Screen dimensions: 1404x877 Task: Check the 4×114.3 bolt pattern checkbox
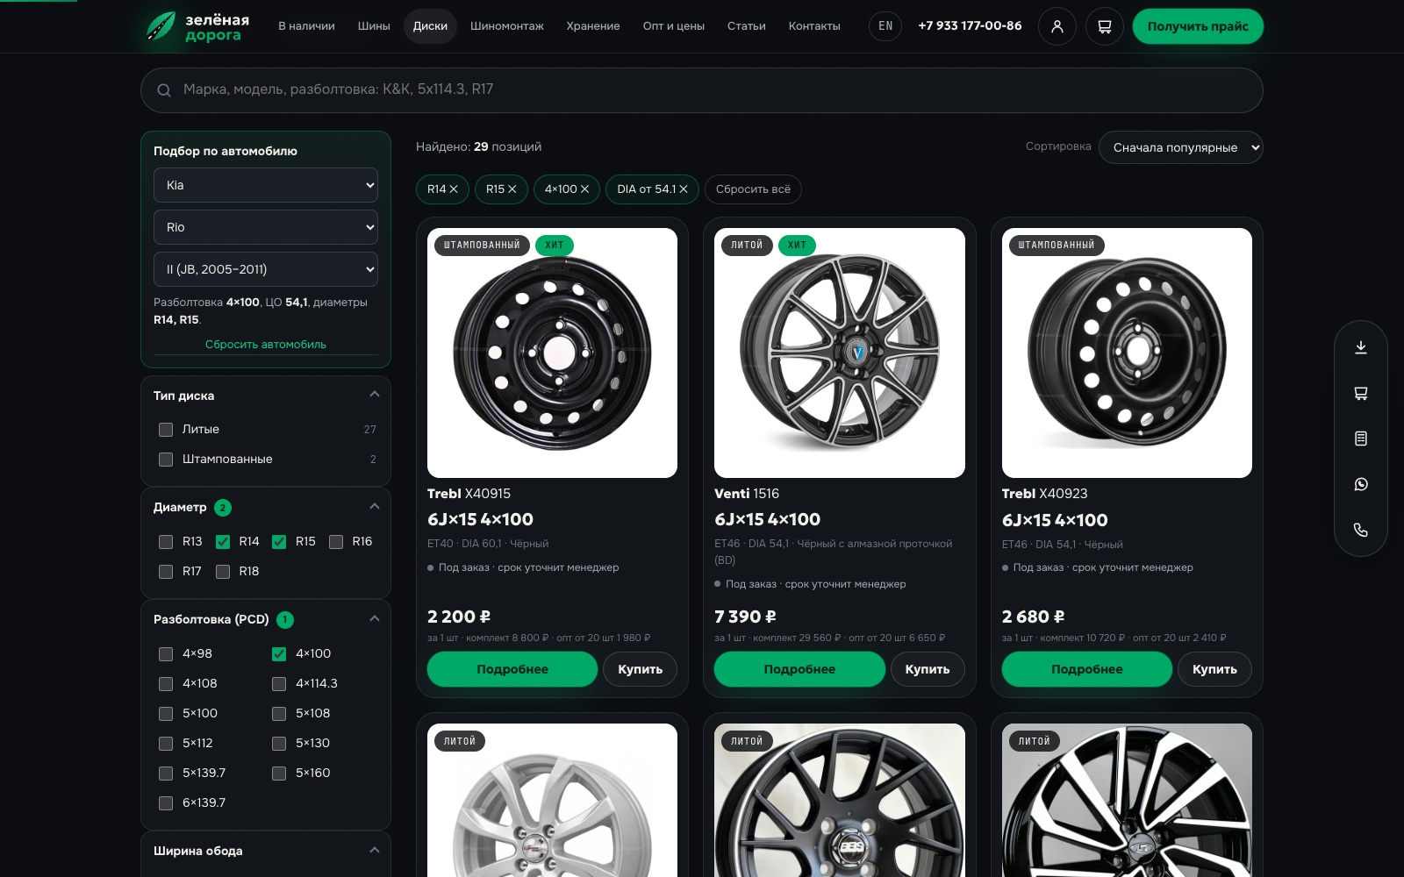click(279, 684)
